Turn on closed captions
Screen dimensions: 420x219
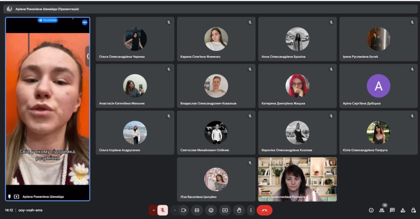[197, 210]
